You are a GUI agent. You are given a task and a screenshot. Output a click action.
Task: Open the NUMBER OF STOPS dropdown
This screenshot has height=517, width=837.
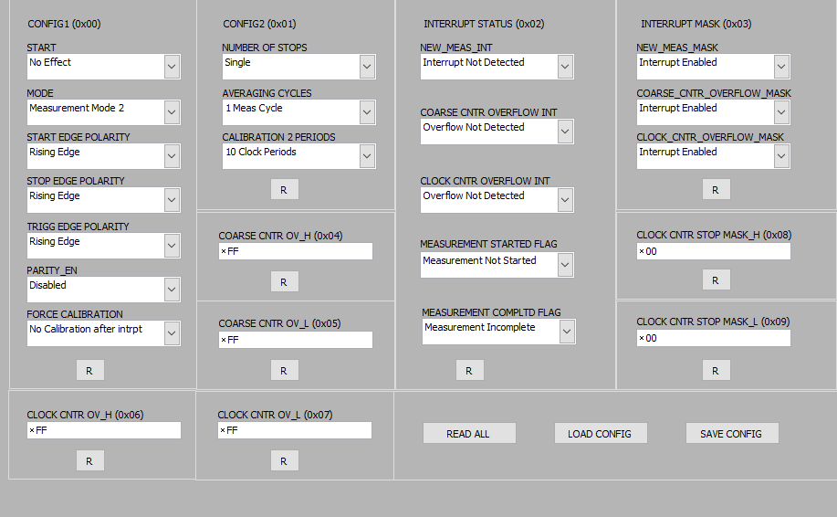tap(367, 67)
